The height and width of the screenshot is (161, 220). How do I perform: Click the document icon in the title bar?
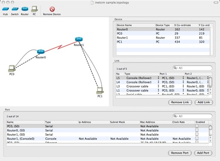pos(92,2)
